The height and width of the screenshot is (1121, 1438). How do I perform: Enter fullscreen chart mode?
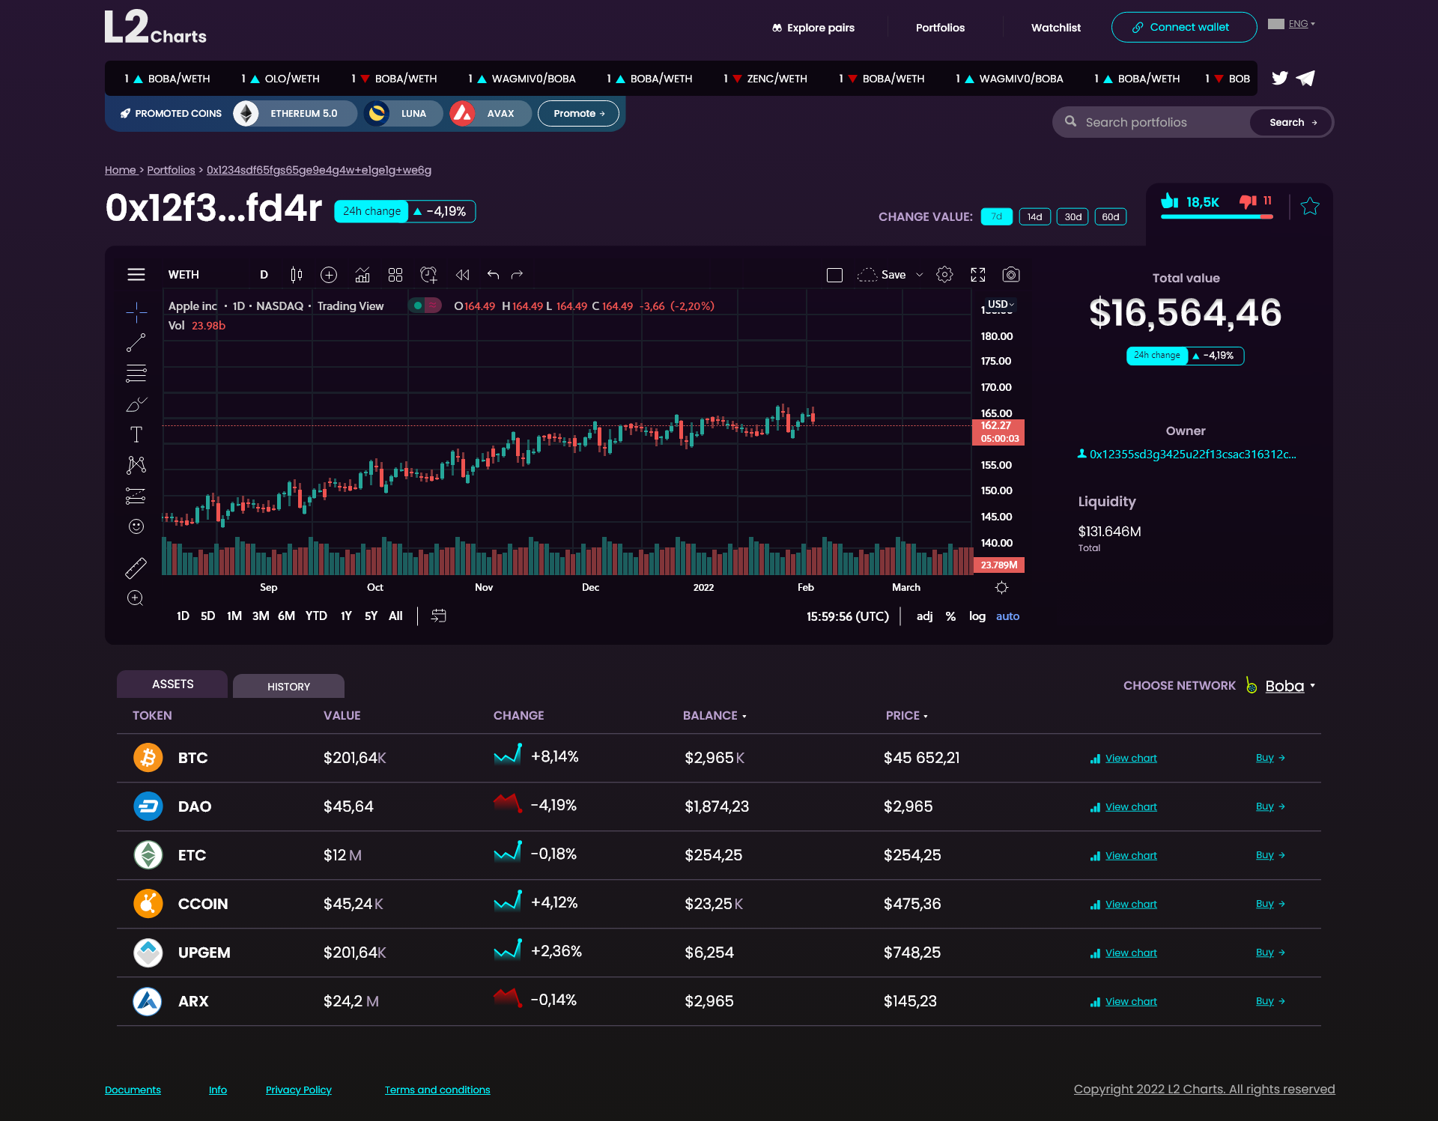pyautogui.click(x=978, y=275)
